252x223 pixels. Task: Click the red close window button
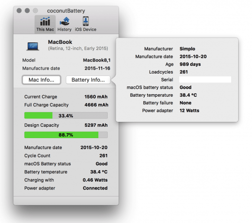coord(19,11)
